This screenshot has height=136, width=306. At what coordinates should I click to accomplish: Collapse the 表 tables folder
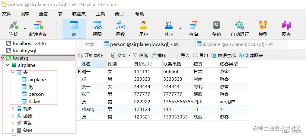coord(12,72)
